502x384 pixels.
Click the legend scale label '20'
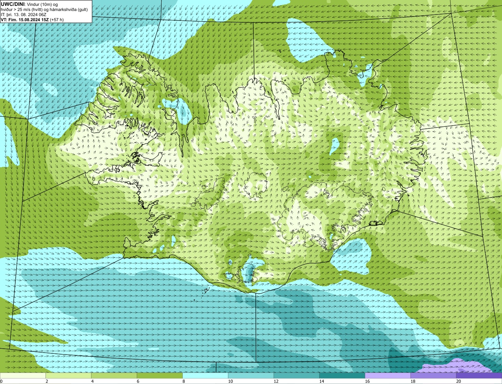point(459,381)
